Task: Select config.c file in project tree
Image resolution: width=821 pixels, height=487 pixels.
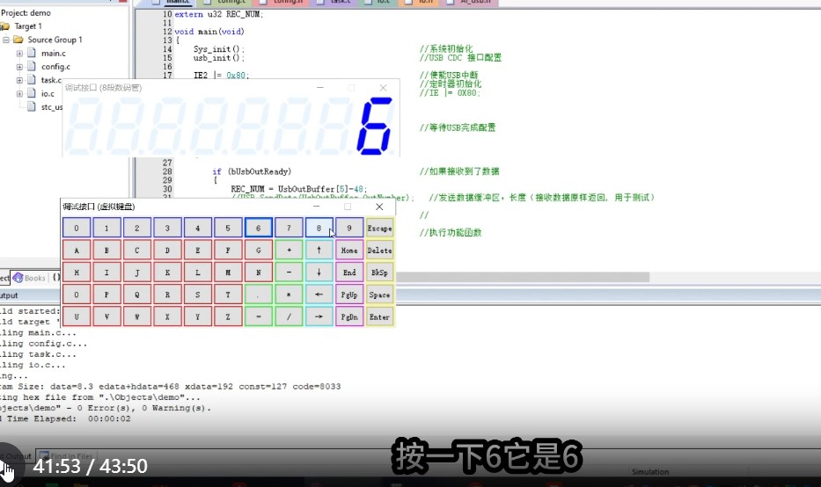Action: [55, 67]
